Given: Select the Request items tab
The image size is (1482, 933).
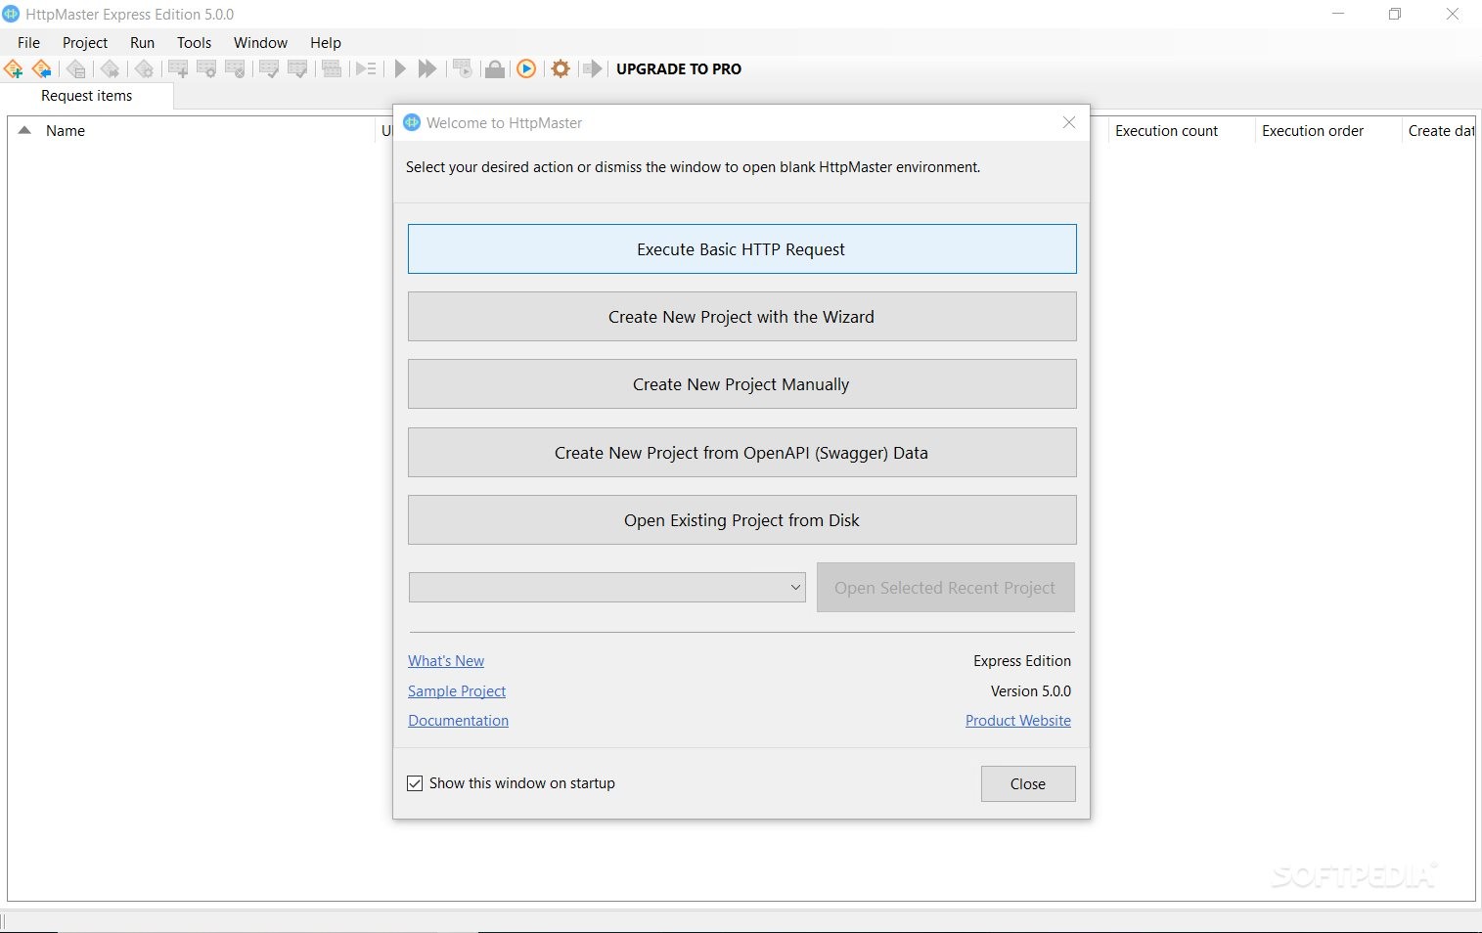Looking at the screenshot, I should 86,96.
